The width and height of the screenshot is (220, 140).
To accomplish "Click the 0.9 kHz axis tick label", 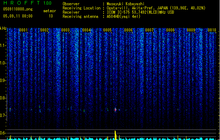I will click(3, 80).
